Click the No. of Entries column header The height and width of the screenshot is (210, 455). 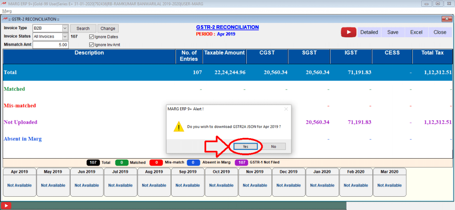point(189,57)
